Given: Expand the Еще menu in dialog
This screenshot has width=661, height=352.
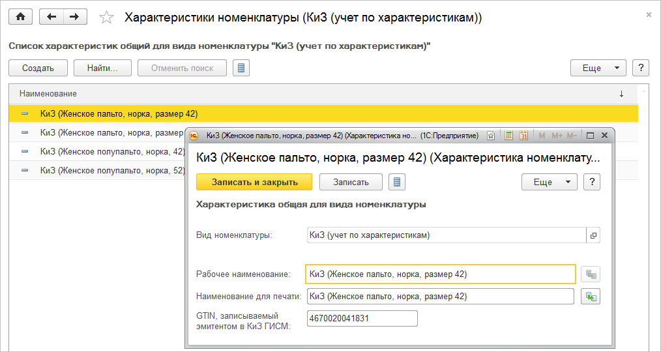Looking at the screenshot, I should click(550, 182).
